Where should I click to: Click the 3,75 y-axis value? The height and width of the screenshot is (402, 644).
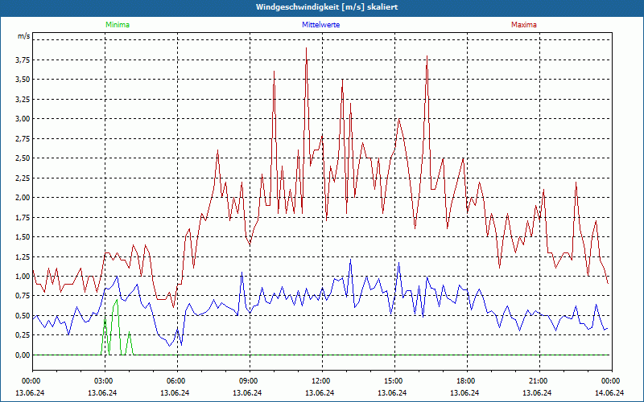point(23,60)
